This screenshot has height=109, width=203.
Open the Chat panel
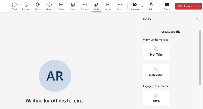click(14, 6)
